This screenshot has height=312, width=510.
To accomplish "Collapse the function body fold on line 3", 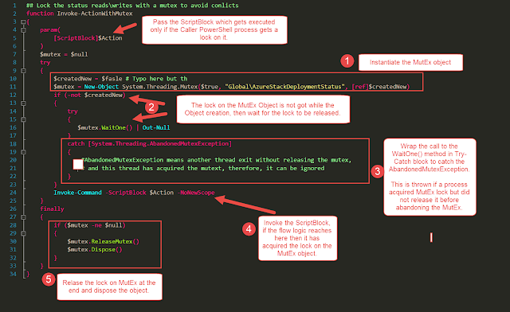I will 23,21.
